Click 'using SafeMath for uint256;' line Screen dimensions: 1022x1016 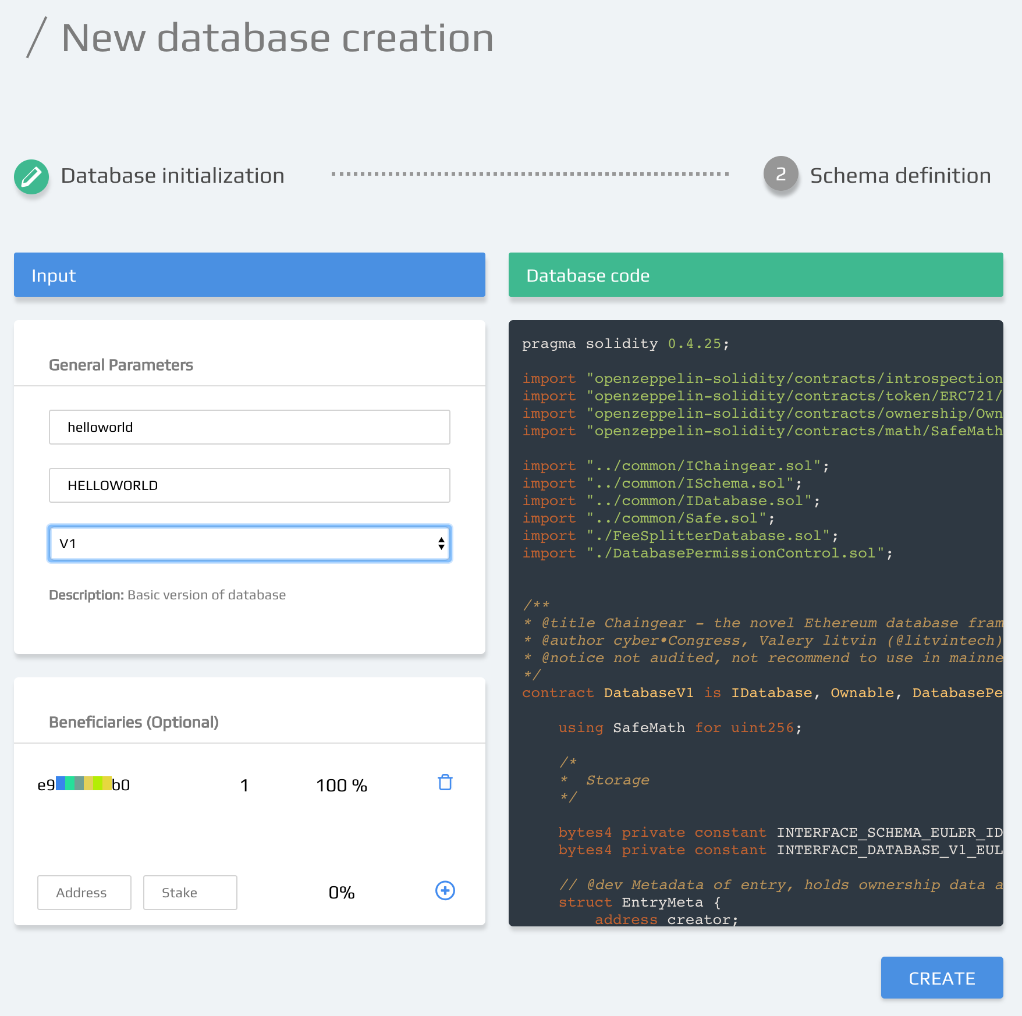[x=680, y=727]
